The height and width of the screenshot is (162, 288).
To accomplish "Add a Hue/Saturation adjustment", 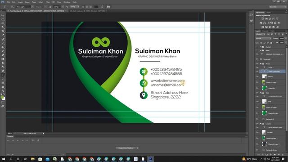I will tap(261, 23).
